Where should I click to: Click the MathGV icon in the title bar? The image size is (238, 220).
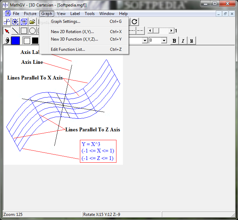pos(5,5)
